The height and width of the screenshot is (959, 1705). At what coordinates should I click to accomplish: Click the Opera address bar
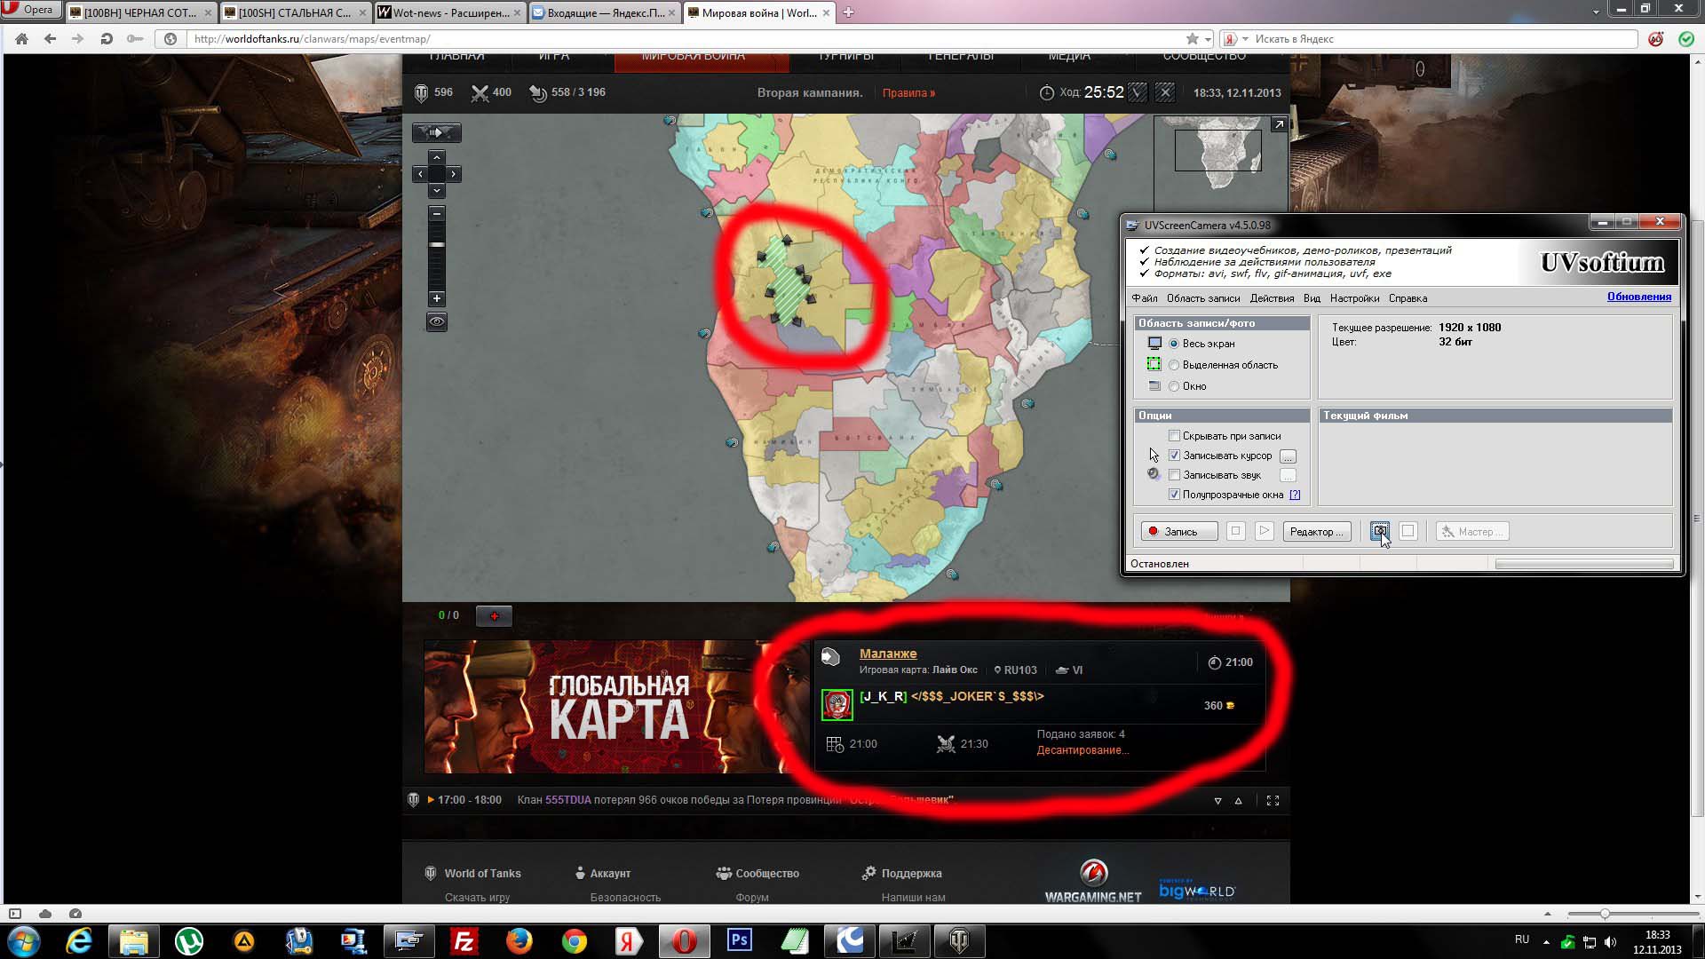684,39
